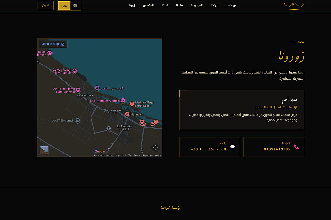Click Report a map error link
Image resolution: width=331 pixels, height=220 pixels.
pos(152,155)
